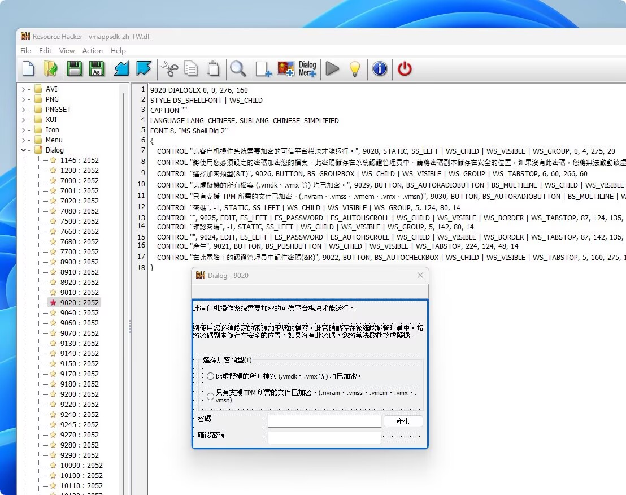Click the 產生 button in the dialog preview

(x=403, y=421)
